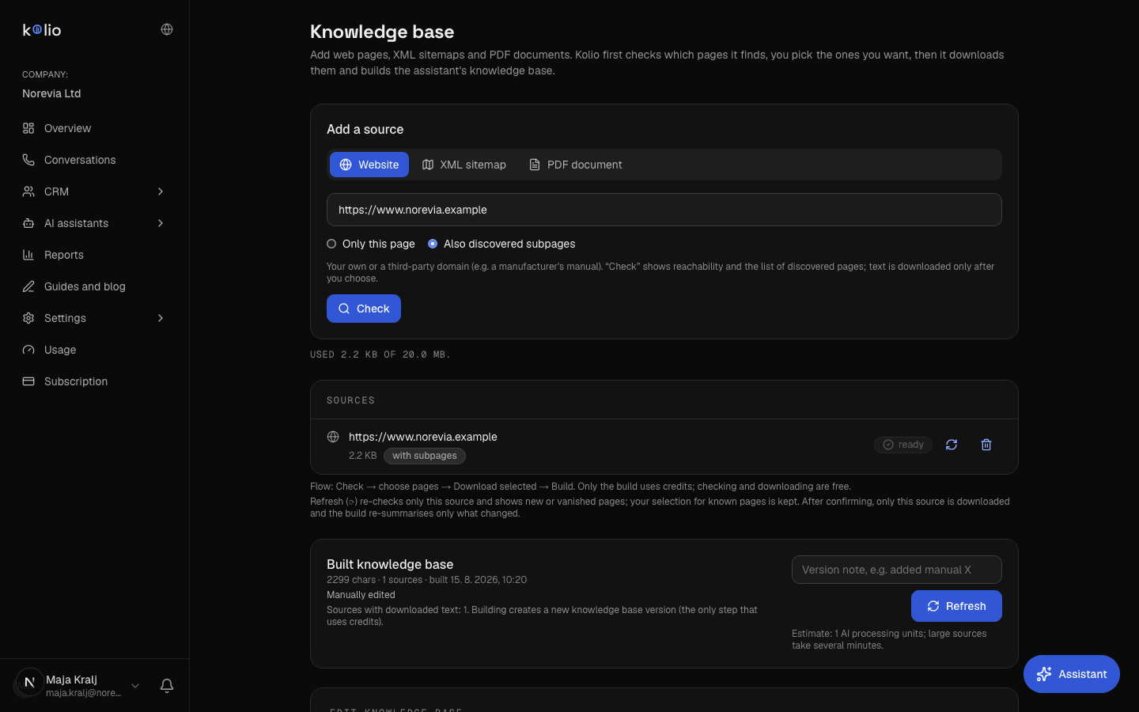Click the globe icon of the source row
The height and width of the screenshot is (712, 1139).
point(333,437)
